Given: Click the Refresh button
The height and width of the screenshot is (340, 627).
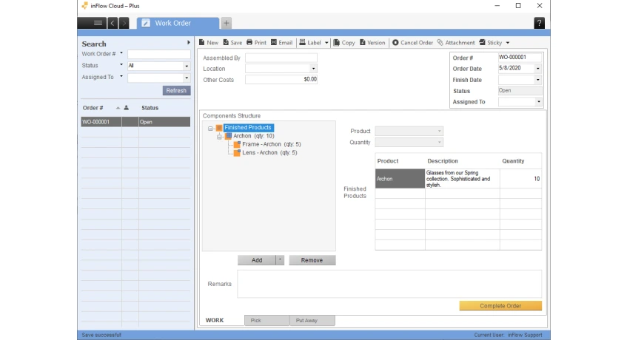Looking at the screenshot, I should pos(176,91).
